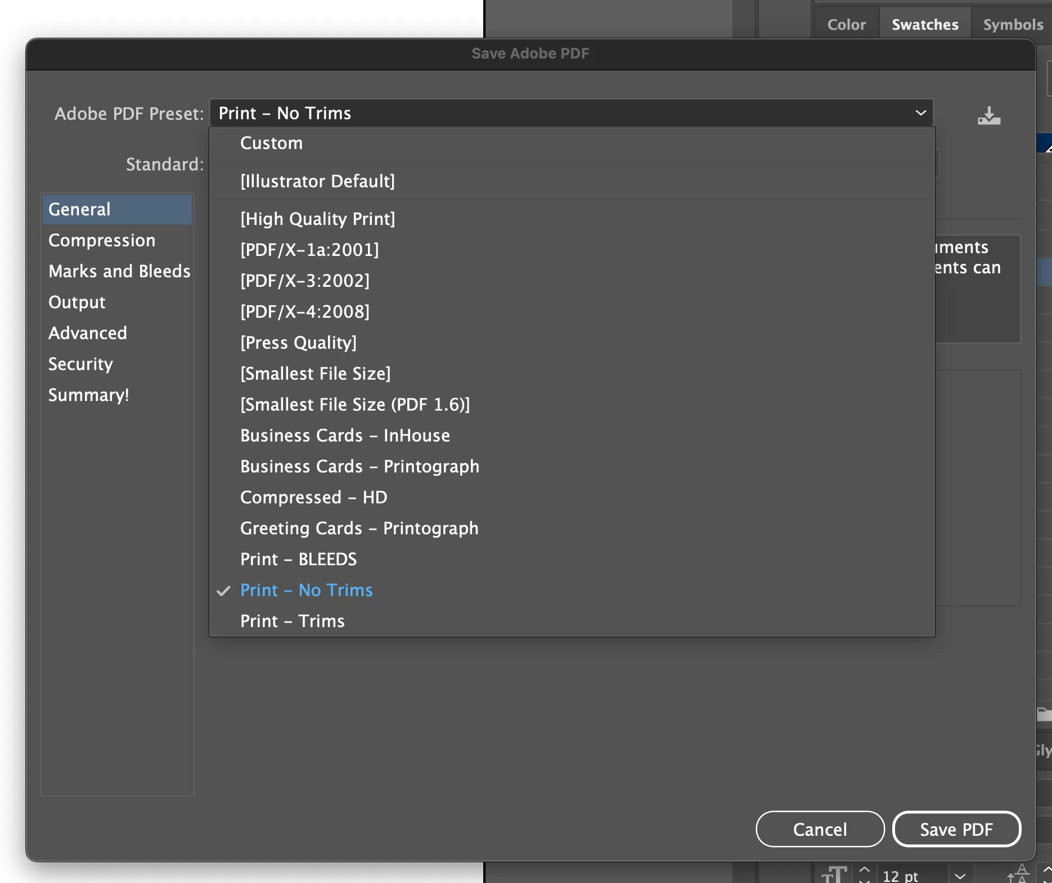Open the General settings section
Viewport: 1052px width, 883px height.
117,209
